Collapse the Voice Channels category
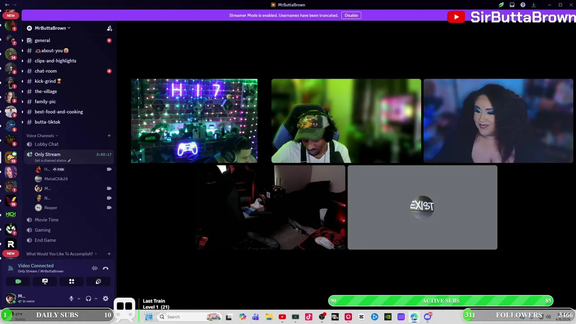 pos(42,135)
